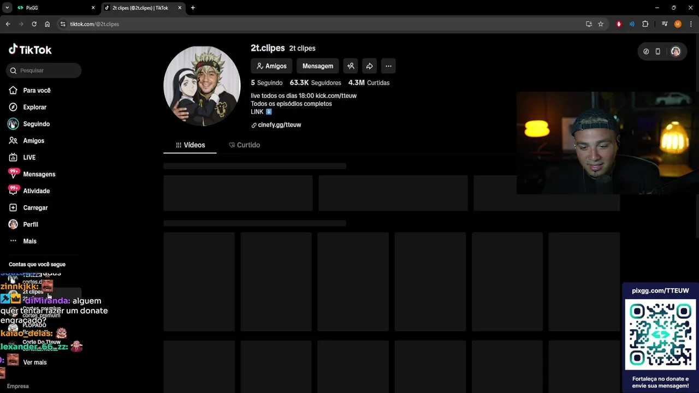Click the address bar URL tiktok.com/@2t.clipes
This screenshot has width=699, height=393.
94,24
